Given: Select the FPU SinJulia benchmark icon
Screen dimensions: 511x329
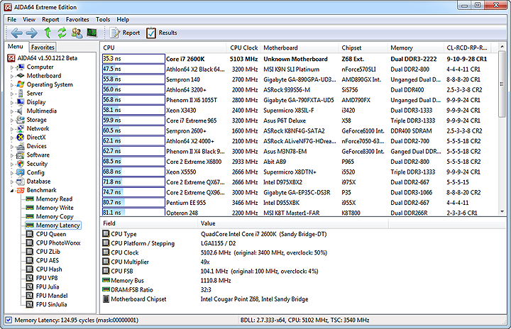Looking at the screenshot, I should coord(30,304).
